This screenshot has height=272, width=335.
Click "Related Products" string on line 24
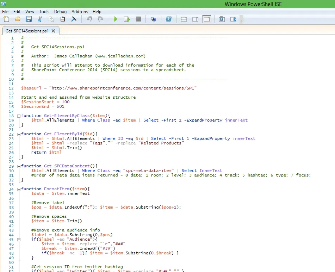161,143
